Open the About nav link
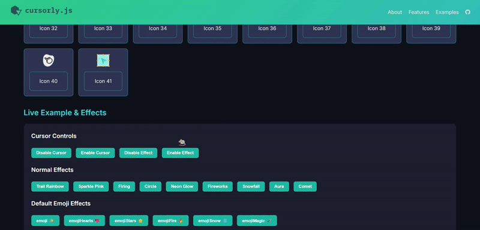Viewport: 480px width, 230px height. [395, 12]
